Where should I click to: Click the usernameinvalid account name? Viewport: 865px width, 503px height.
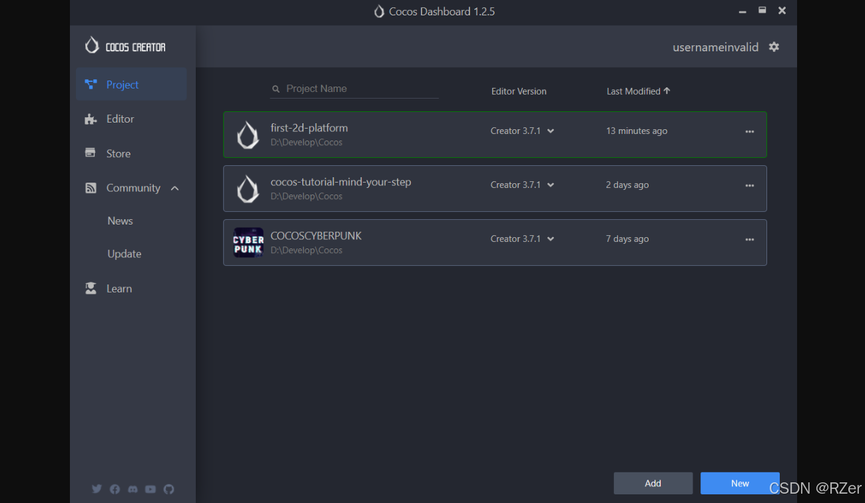click(715, 47)
